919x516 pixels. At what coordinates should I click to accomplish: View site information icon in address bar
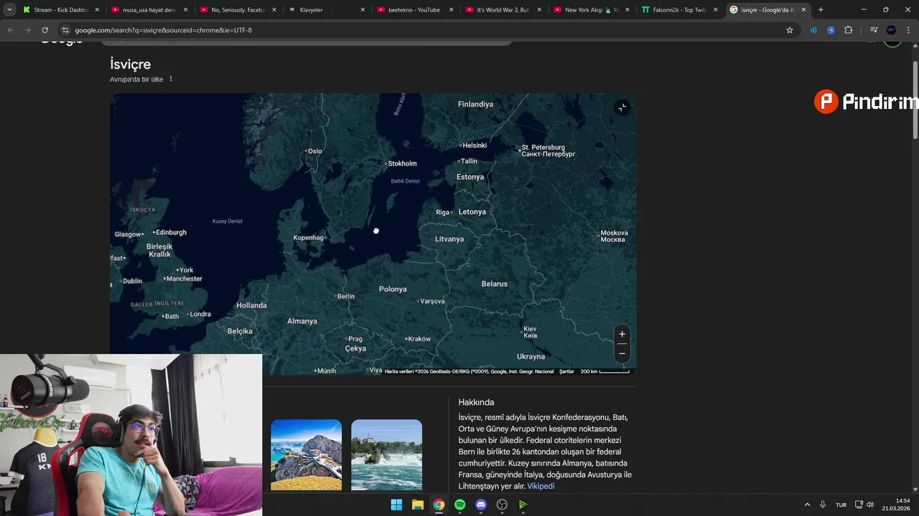pyautogui.click(x=65, y=30)
